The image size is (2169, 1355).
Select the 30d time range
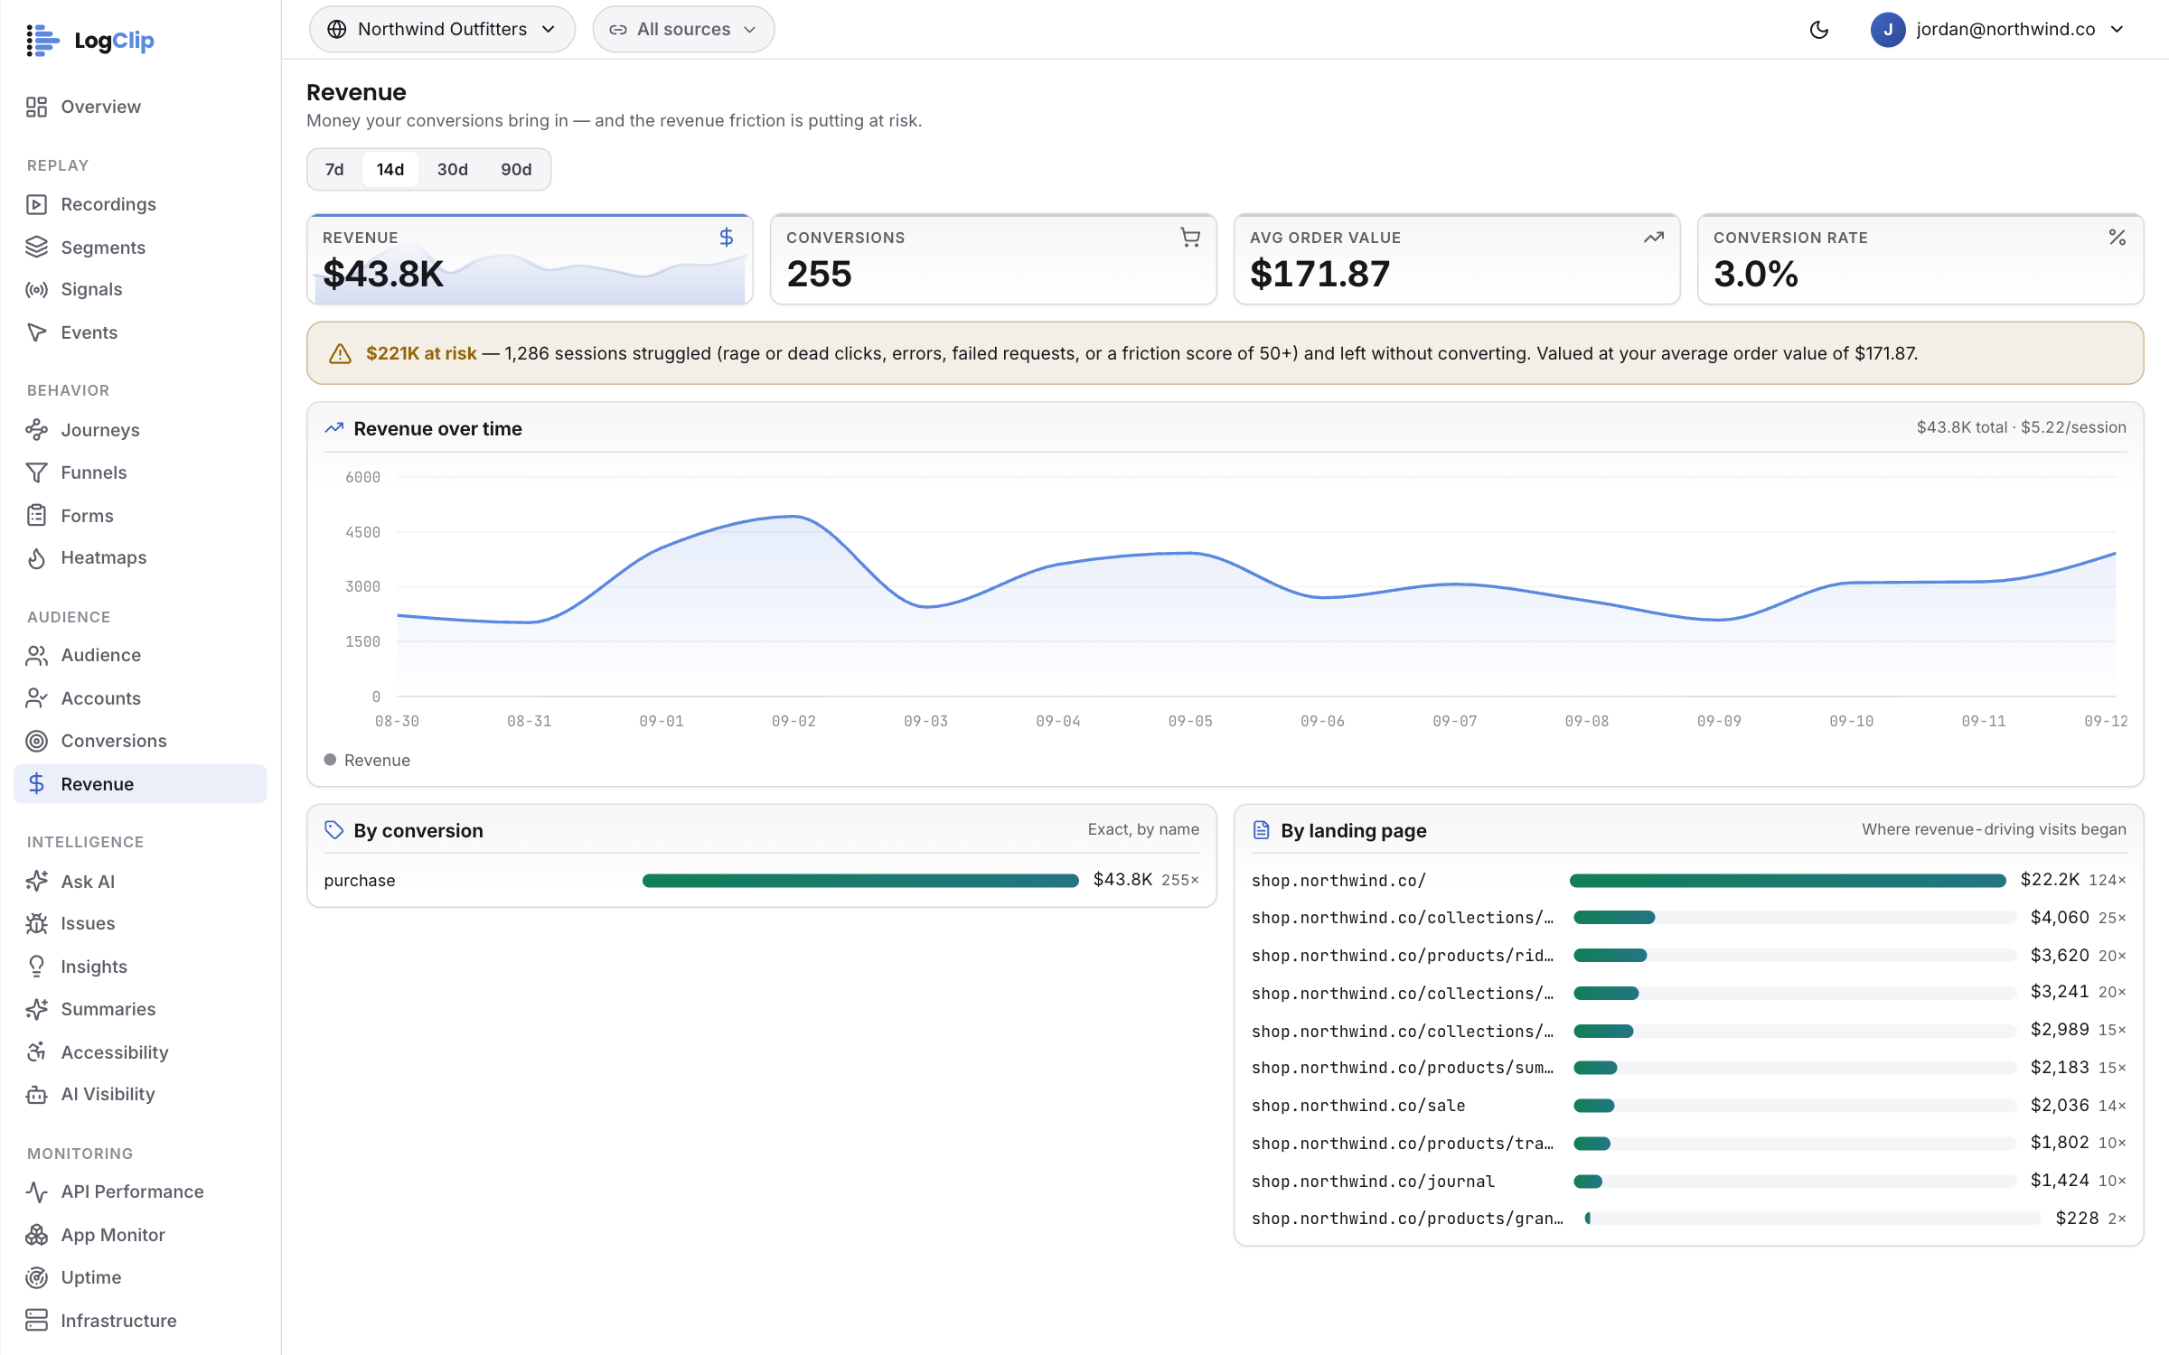tap(453, 169)
